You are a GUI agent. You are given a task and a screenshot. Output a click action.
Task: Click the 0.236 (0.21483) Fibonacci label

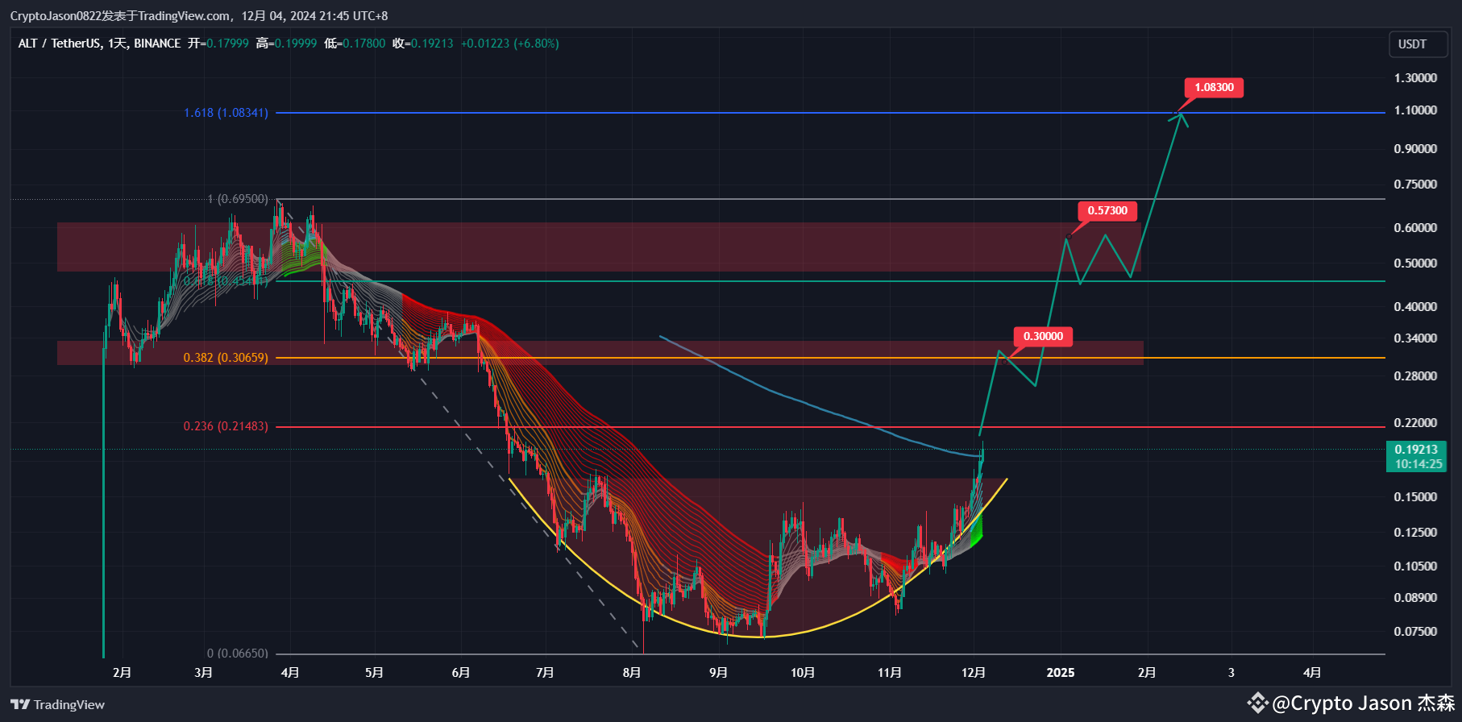pos(226,426)
